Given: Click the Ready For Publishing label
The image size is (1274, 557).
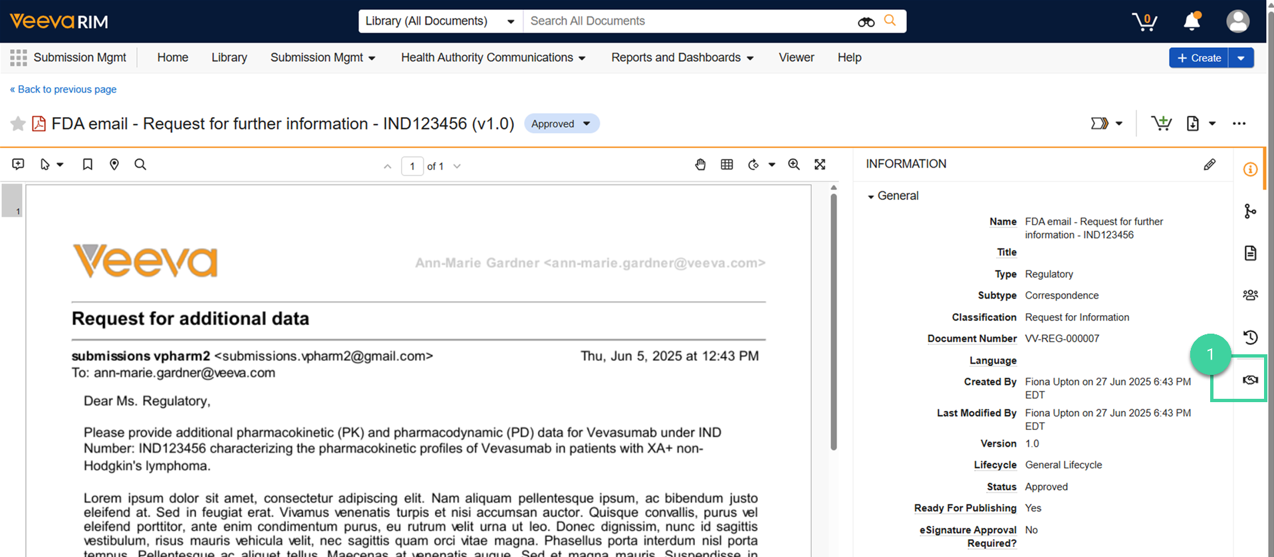Looking at the screenshot, I should (965, 508).
